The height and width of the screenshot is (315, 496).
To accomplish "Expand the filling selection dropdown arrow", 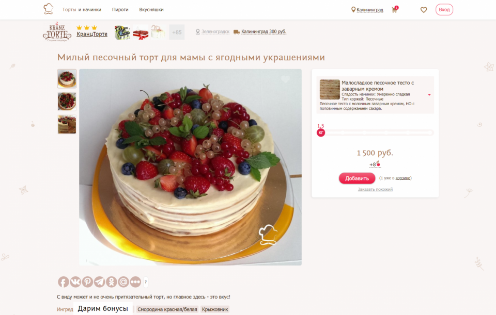I will click(x=429, y=95).
